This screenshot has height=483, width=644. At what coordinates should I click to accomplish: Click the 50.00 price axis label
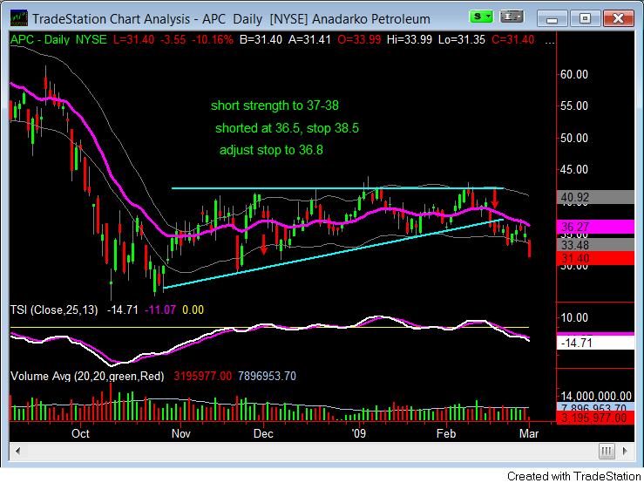[x=573, y=138]
